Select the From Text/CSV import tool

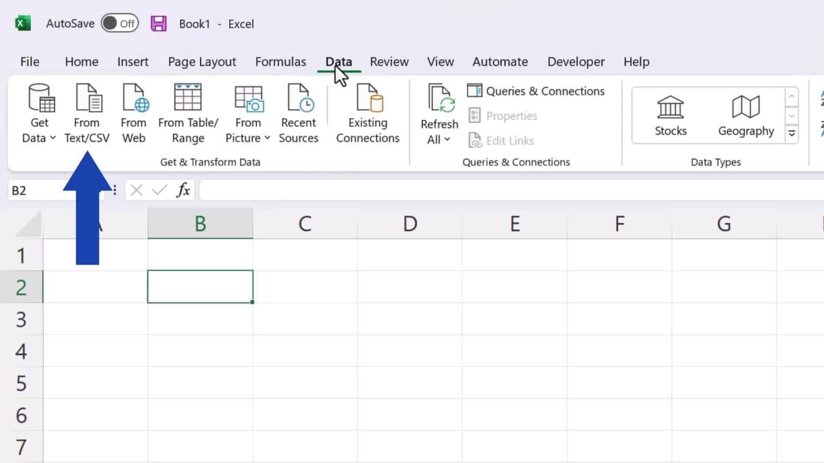pos(87,113)
